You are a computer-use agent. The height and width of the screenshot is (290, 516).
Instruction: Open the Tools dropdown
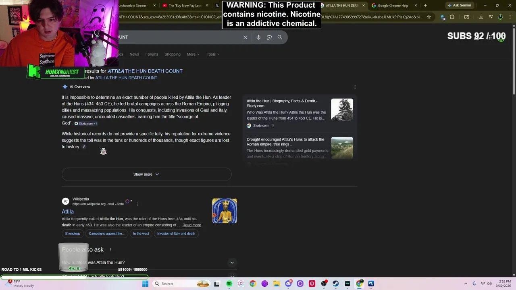click(213, 54)
